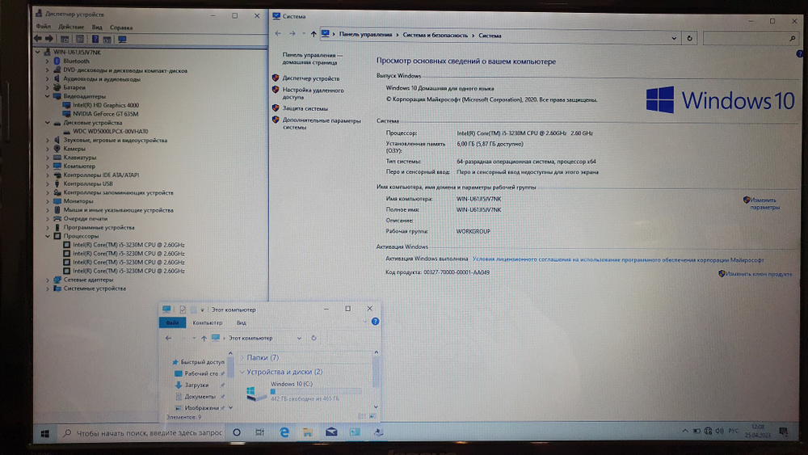
Task: Open Cortana circle icon on taskbar
Action: (x=237, y=433)
